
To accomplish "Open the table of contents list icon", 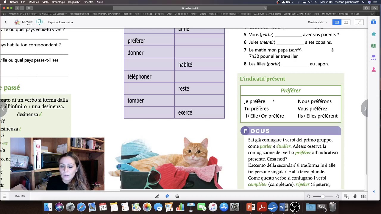I will coord(4,196).
